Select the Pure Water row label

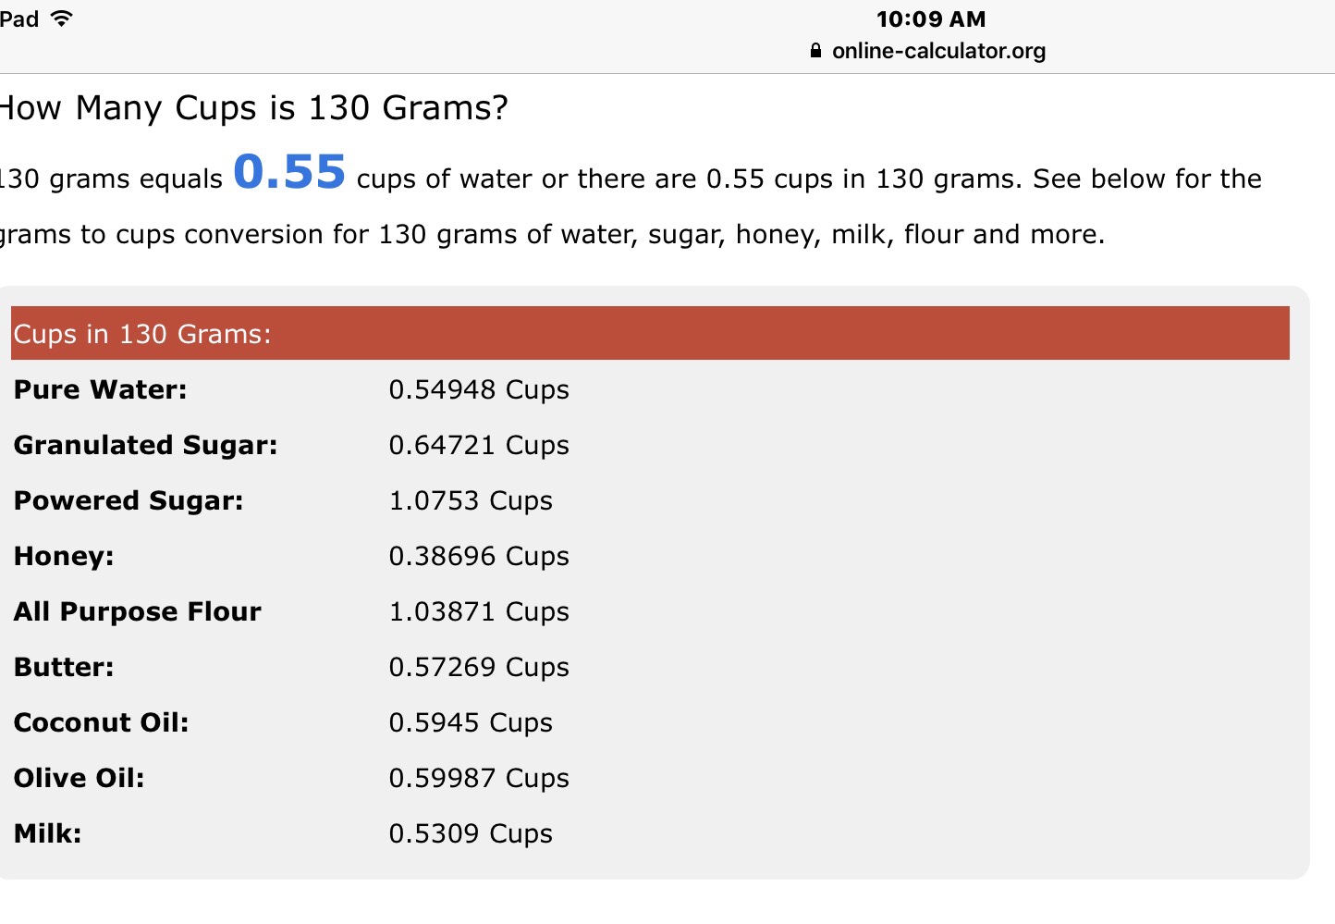(100, 389)
